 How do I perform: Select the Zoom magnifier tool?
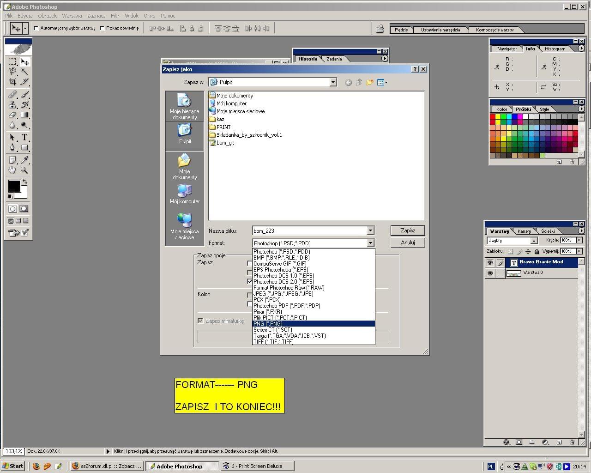(x=24, y=170)
